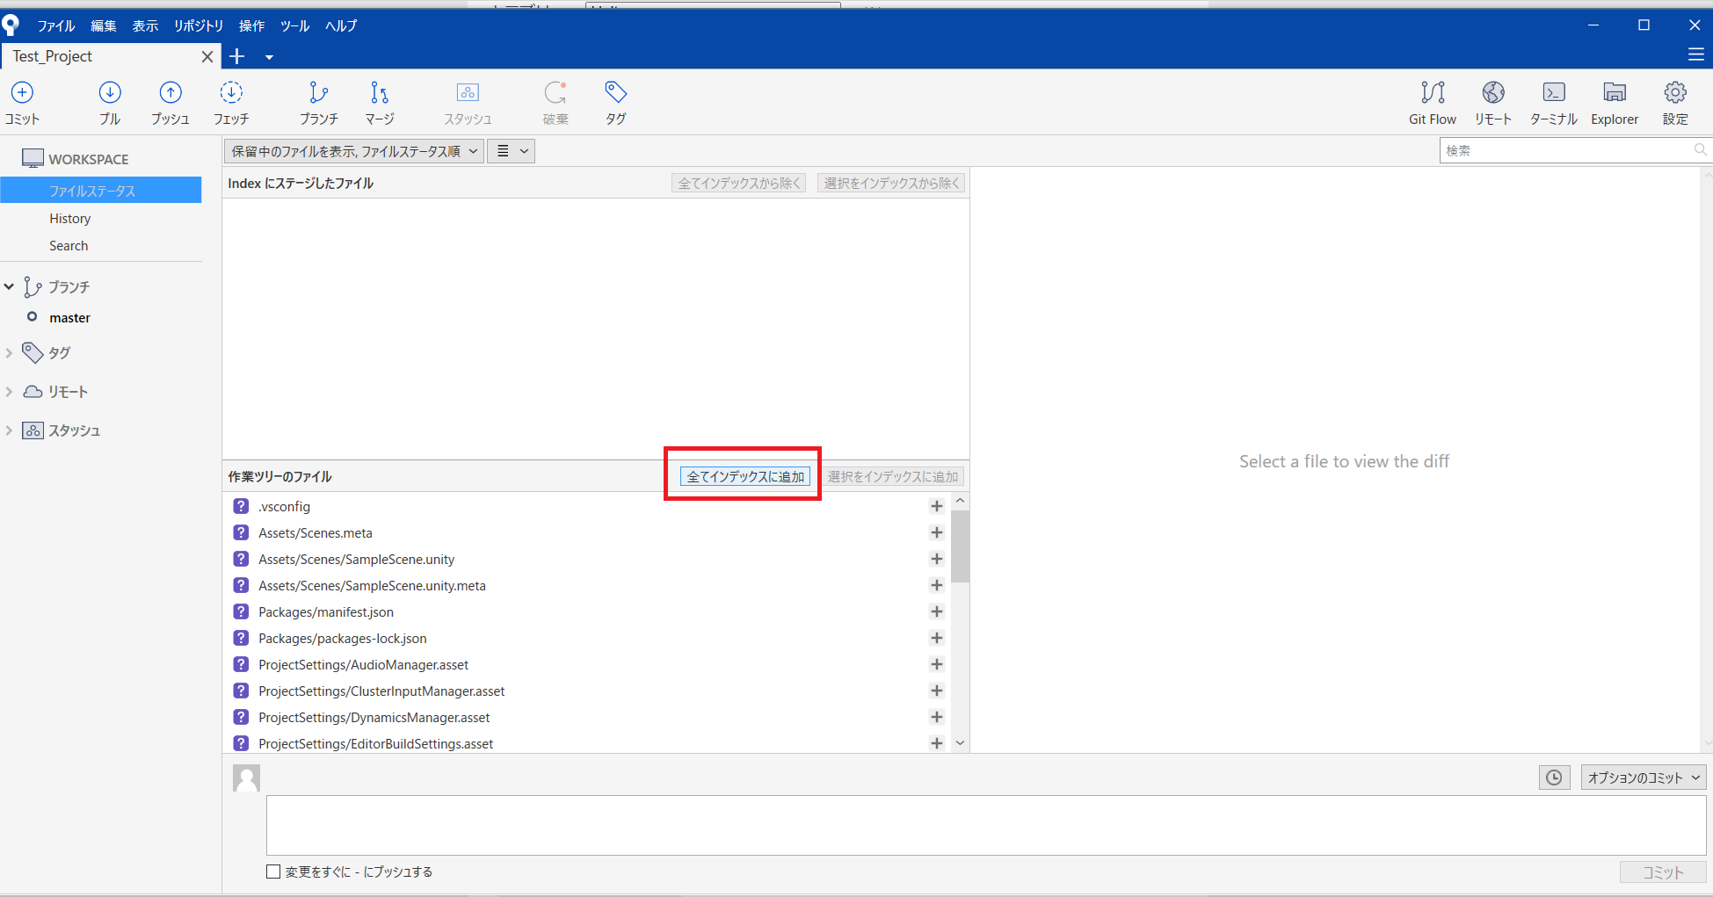Open the tab list dropdown arrow
This screenshot has width=1713, height=897.
click(269, 57)
